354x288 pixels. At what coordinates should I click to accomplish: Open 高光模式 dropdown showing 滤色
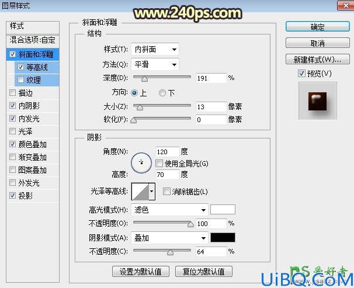pyautogui.click(x=169, y=210)
